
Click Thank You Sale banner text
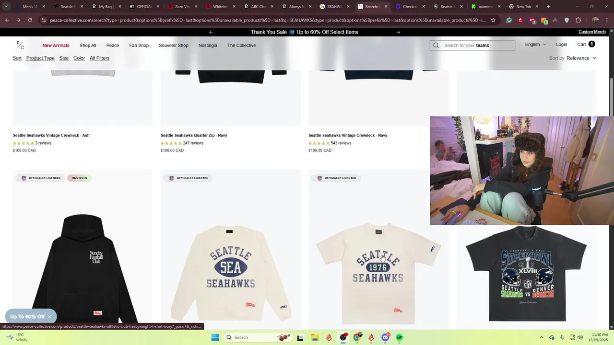(x=304, y=32)
